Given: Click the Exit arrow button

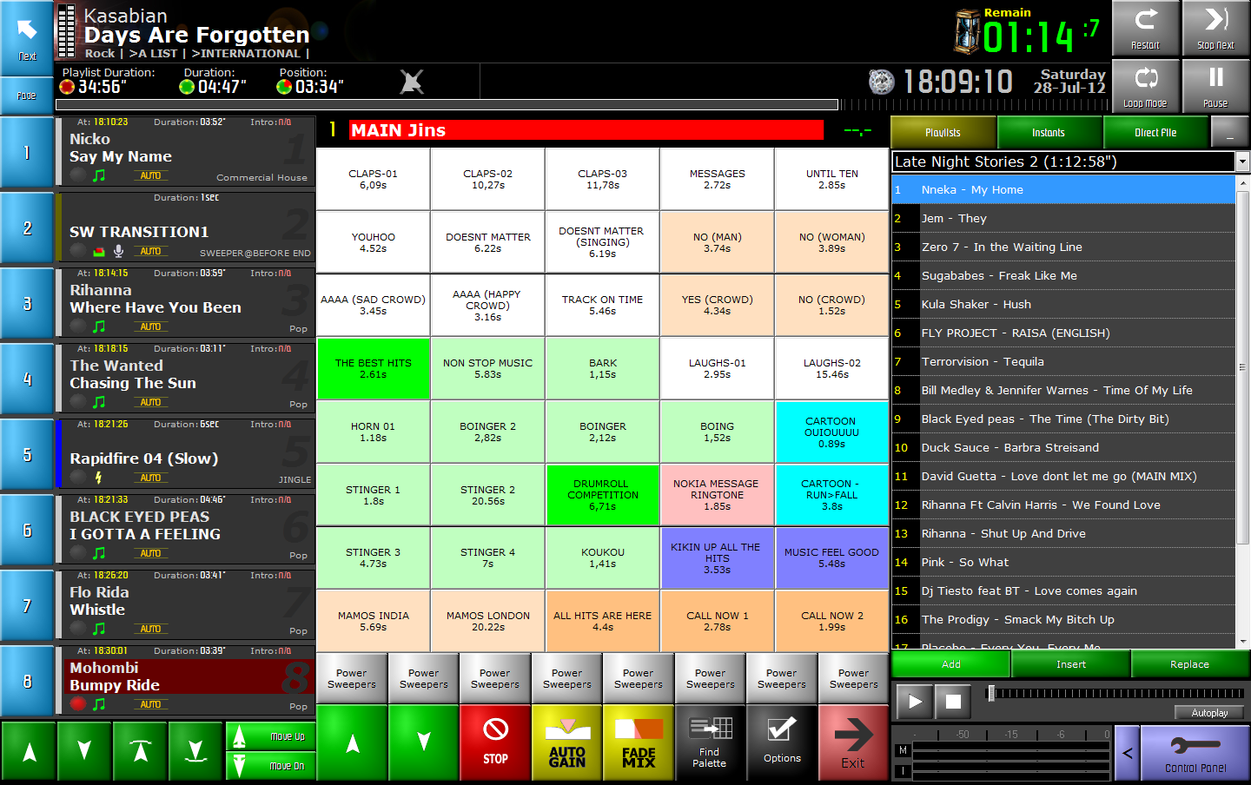Looking at the screenshot, I should coord(853,742).
